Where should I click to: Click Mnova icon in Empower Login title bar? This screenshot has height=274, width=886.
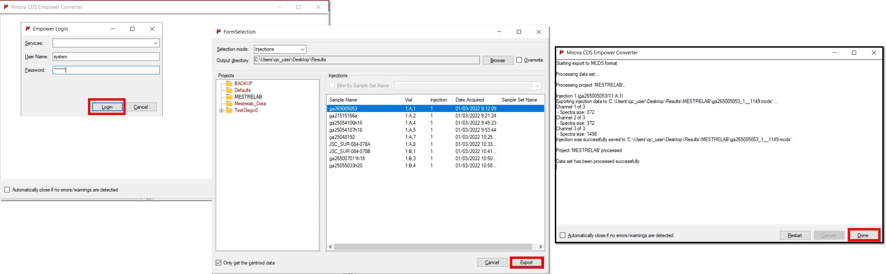click(x=28, y=29)
